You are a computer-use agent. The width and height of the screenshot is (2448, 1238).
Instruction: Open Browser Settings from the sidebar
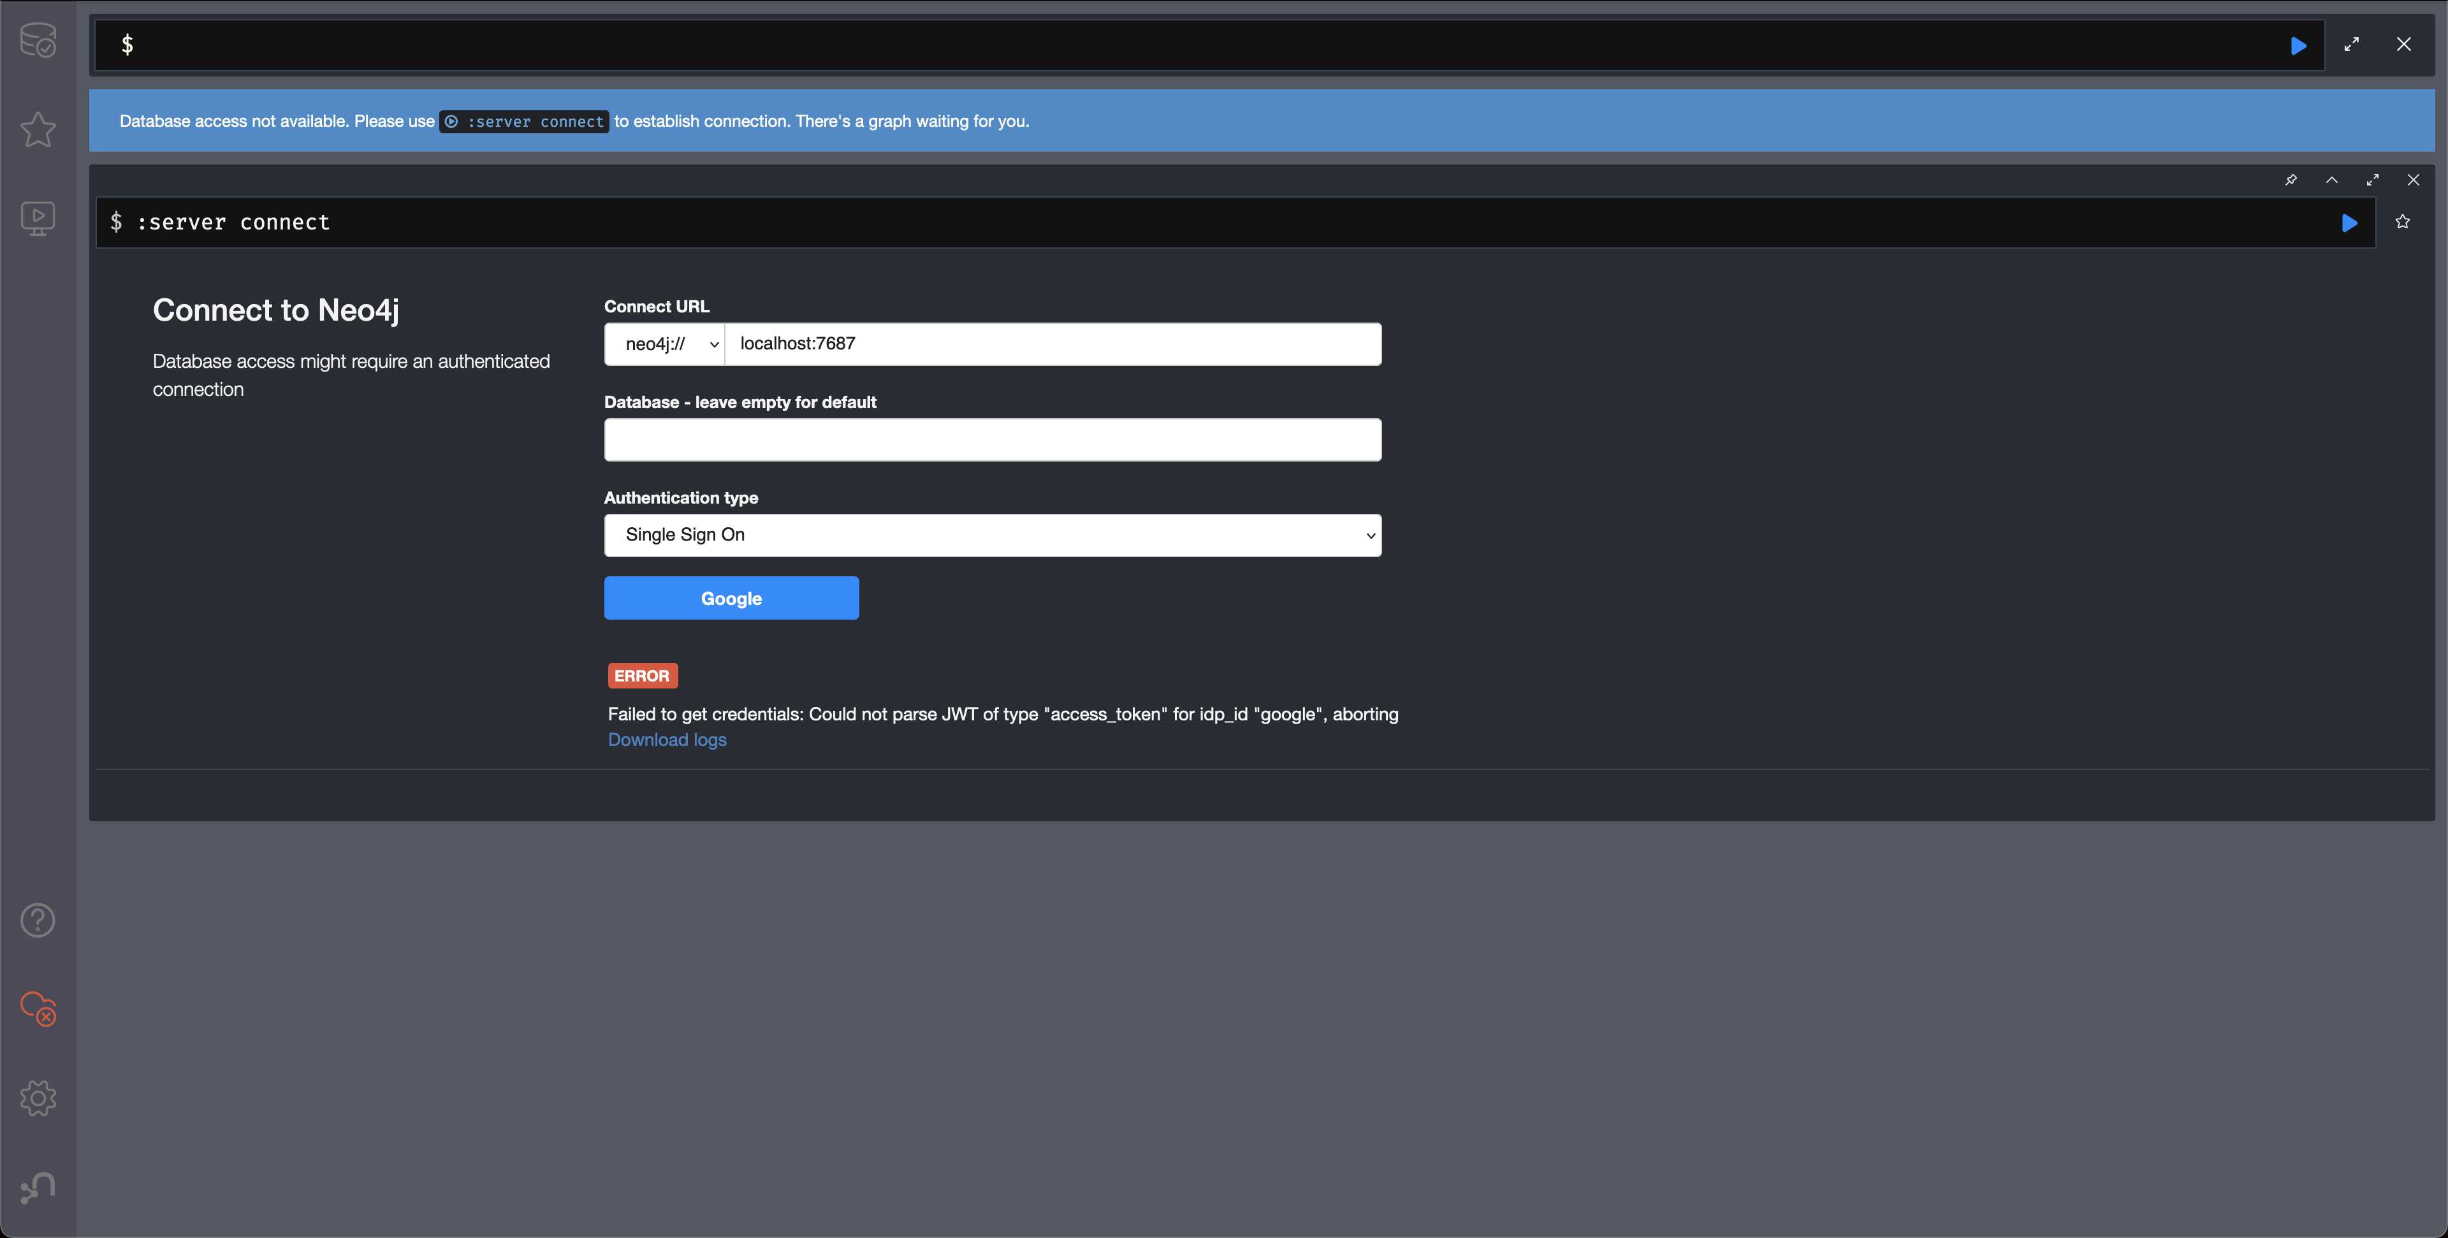click(x=38, y=1098)
